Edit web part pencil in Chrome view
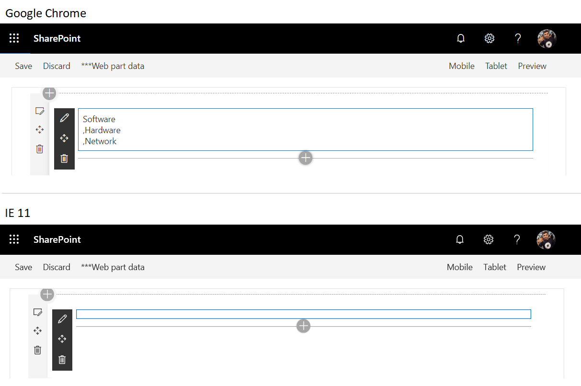This screenshot has width=581, height=386. coord(64,118)
